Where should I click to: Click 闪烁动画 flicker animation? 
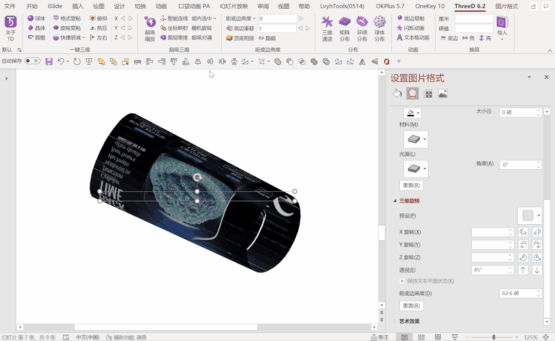410,28
